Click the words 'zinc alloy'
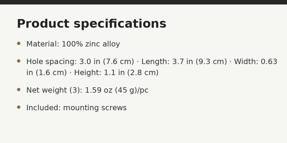Viewport: 287px width, 143px height. tap(103, 44)
